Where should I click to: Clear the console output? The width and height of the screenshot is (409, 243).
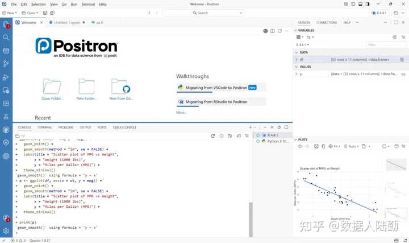[247, 136]
